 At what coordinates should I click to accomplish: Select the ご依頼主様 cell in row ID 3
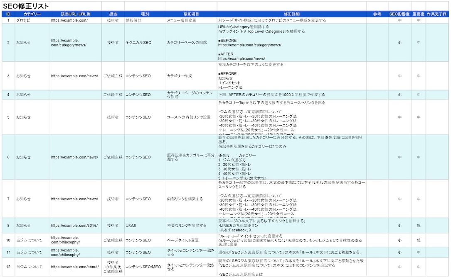point(113,76)
